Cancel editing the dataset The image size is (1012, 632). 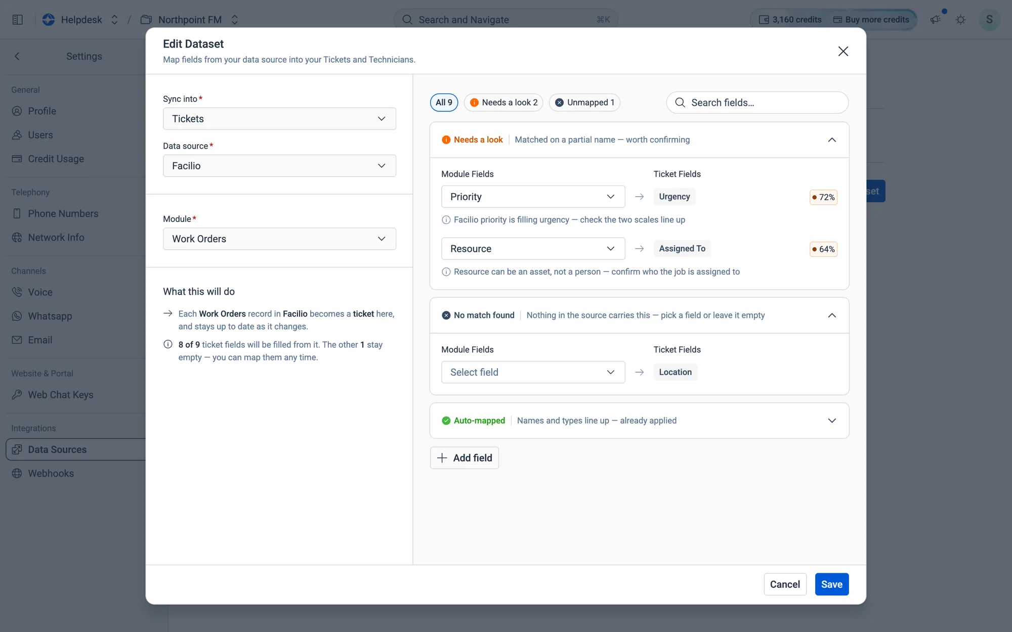785,584
